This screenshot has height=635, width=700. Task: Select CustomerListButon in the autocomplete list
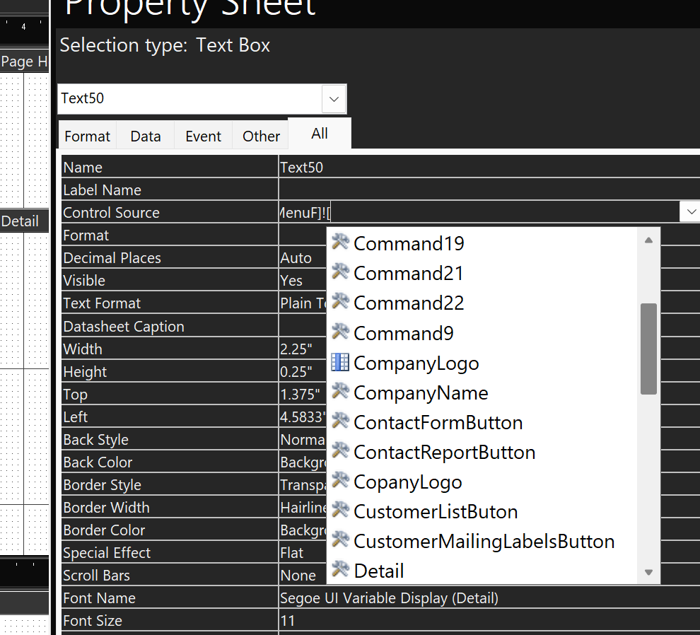pos(436,512)
